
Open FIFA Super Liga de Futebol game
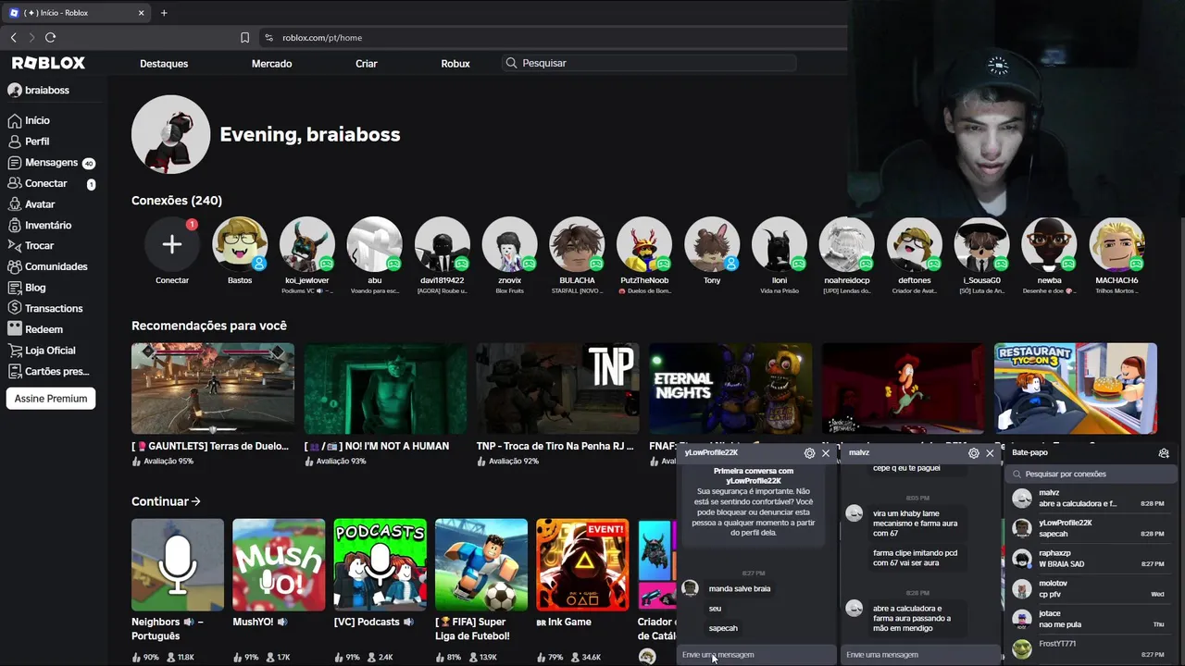[x=481, y=564]
